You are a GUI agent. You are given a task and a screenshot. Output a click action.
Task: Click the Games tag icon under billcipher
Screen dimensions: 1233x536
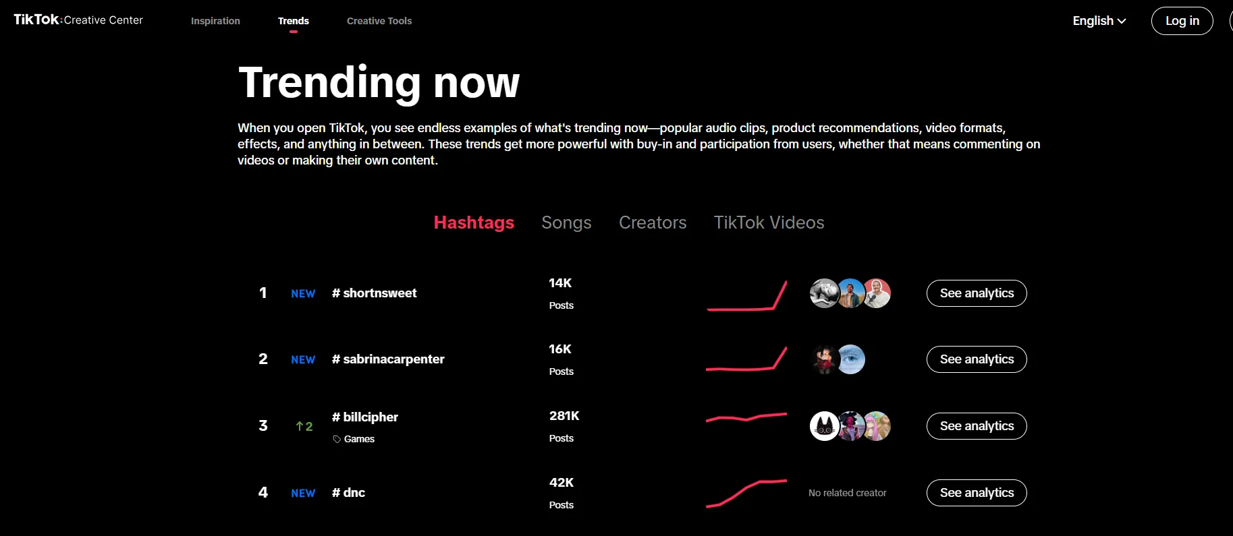tap(337, 439)
